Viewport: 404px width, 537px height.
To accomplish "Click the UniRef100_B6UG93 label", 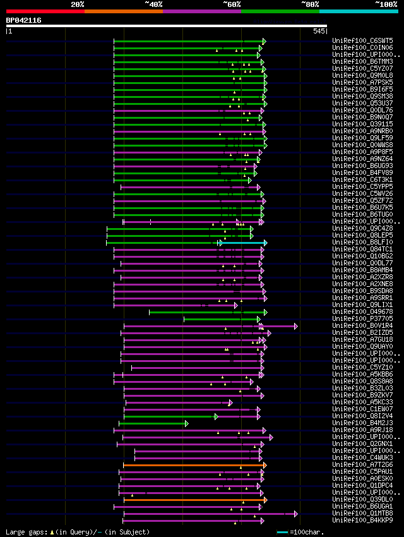I will (362, 166).
